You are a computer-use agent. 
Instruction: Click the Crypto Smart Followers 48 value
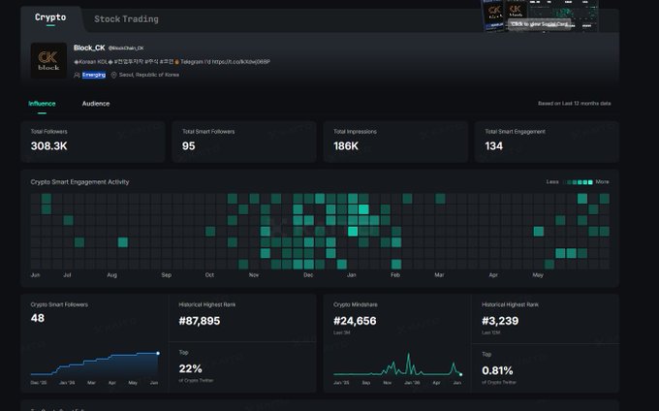(x=38, y=318)
